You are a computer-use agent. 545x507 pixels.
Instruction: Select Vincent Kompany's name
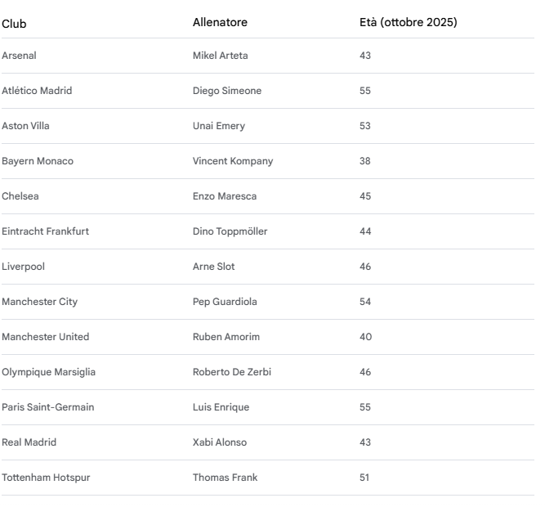233,161
